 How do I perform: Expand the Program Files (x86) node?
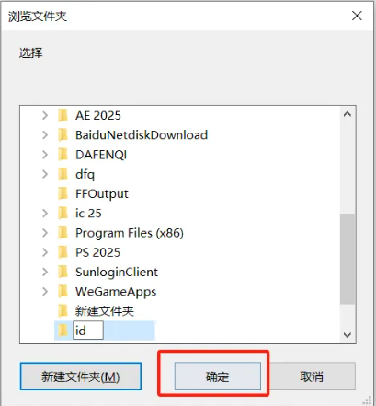(x=45, y=233)
